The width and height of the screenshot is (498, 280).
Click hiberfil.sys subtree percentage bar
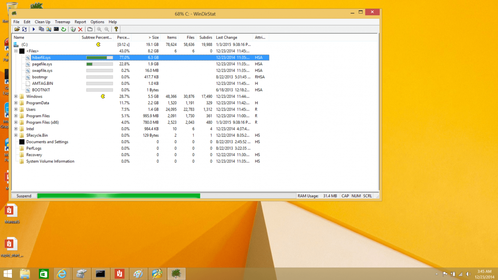pyautogui.click(x=100, y=57)
